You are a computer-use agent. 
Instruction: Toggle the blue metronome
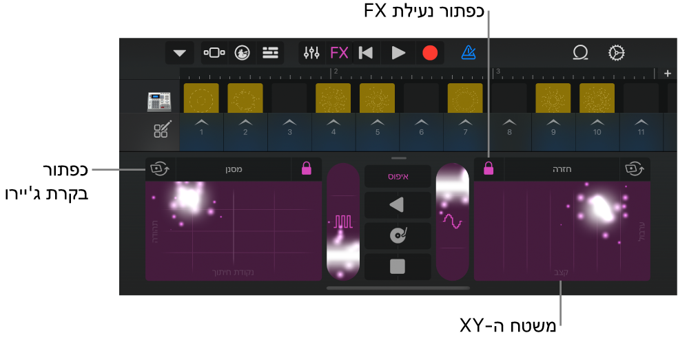point(469,53)
